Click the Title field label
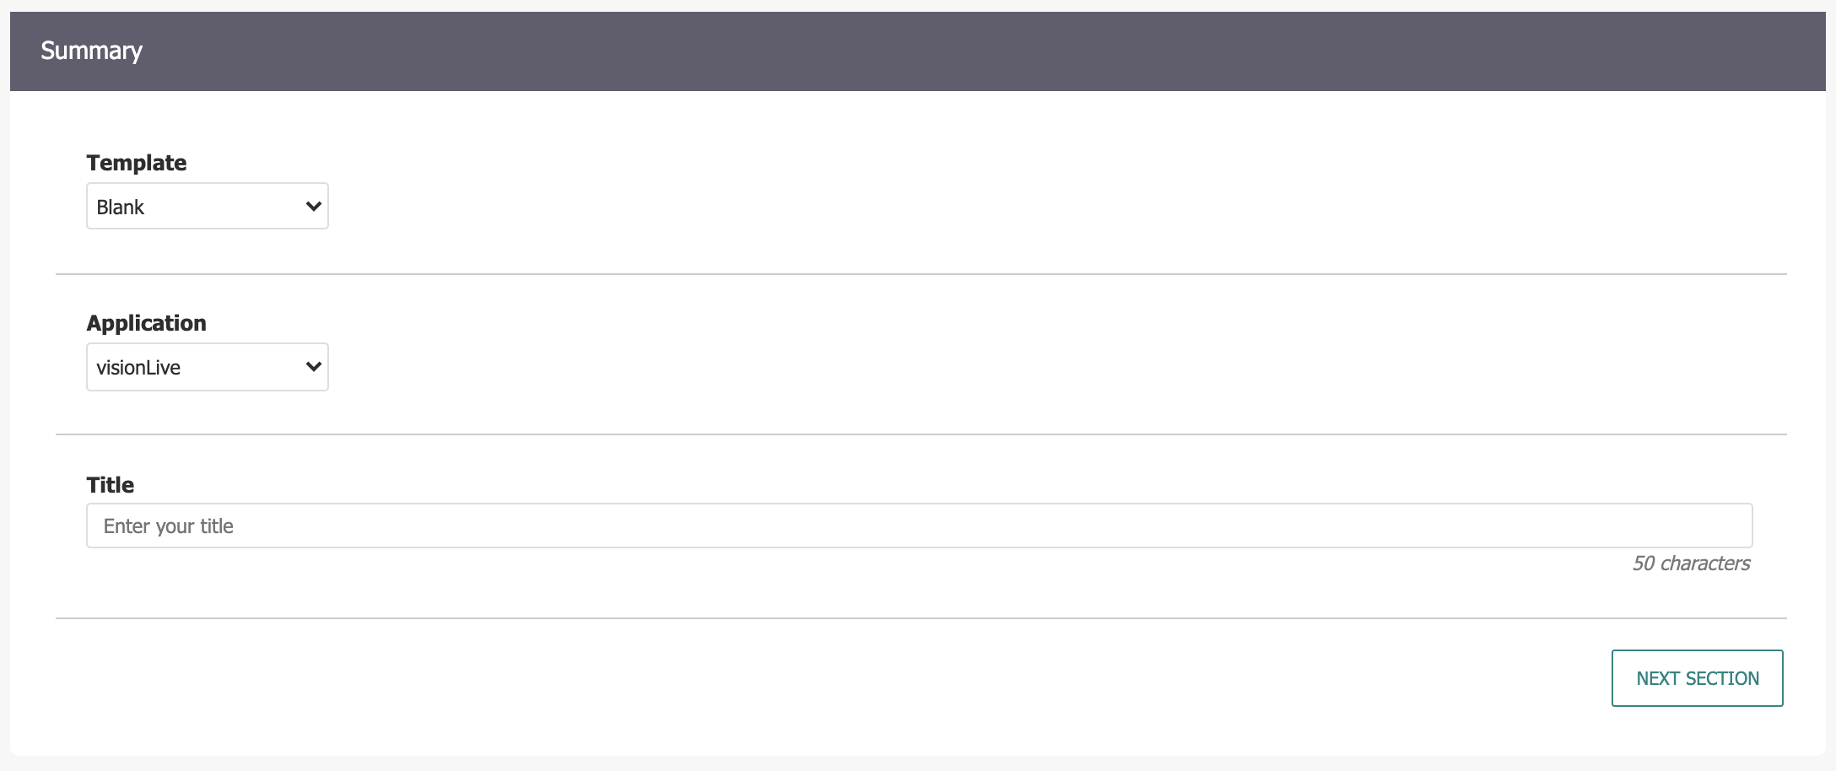The height and width of the screenshot is (771, 1836). pos(111,485)
